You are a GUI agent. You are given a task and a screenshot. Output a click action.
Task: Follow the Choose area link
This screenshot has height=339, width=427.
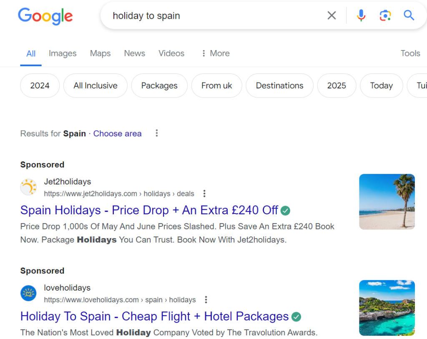[117, 134]
